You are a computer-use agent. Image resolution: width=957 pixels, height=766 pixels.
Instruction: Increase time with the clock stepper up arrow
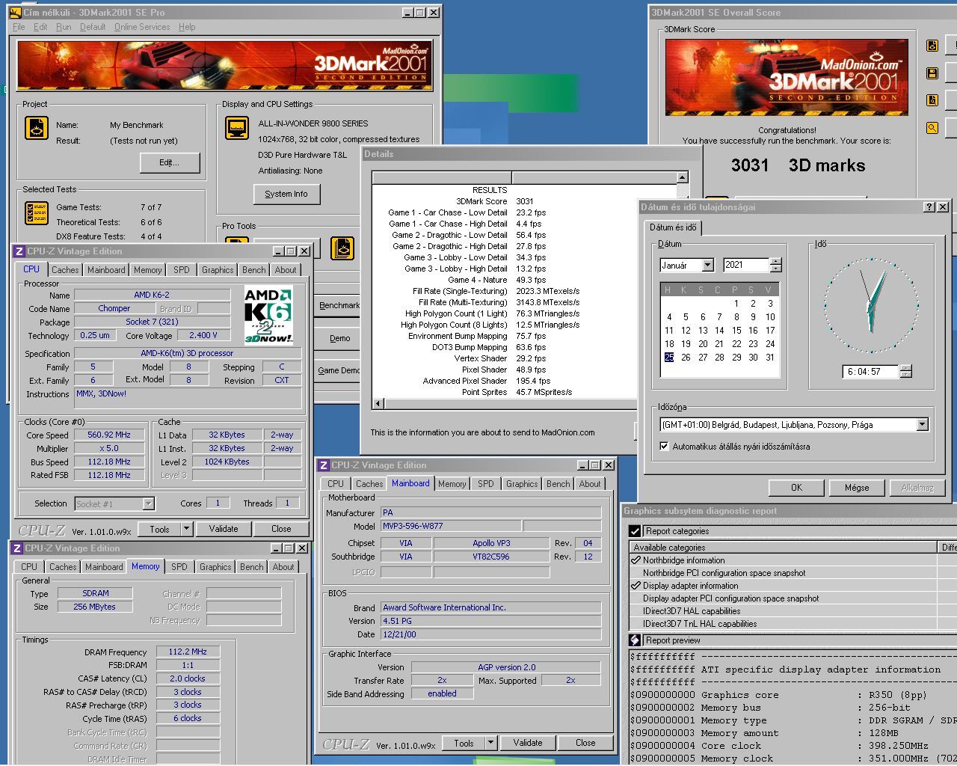pos(906,368)
